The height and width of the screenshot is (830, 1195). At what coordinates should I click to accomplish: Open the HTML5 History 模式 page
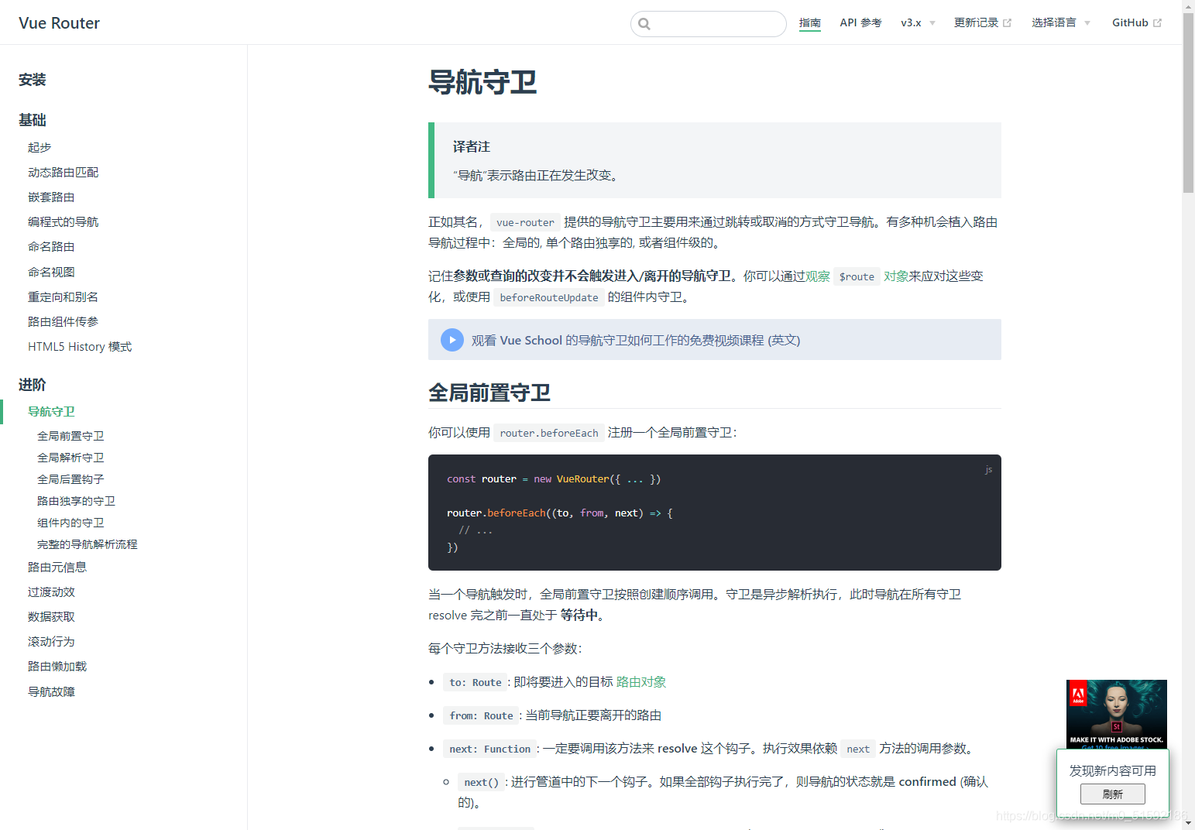79,346
